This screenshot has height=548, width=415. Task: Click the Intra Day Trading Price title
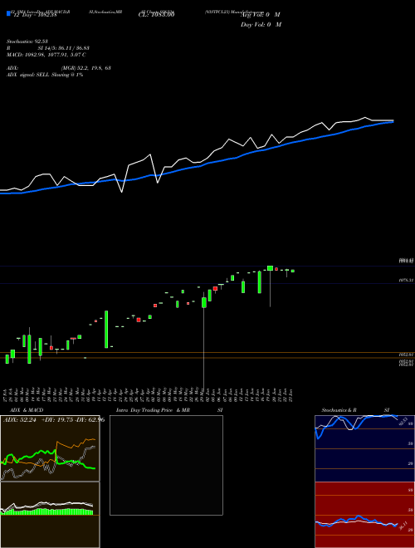tap(153, 410)
